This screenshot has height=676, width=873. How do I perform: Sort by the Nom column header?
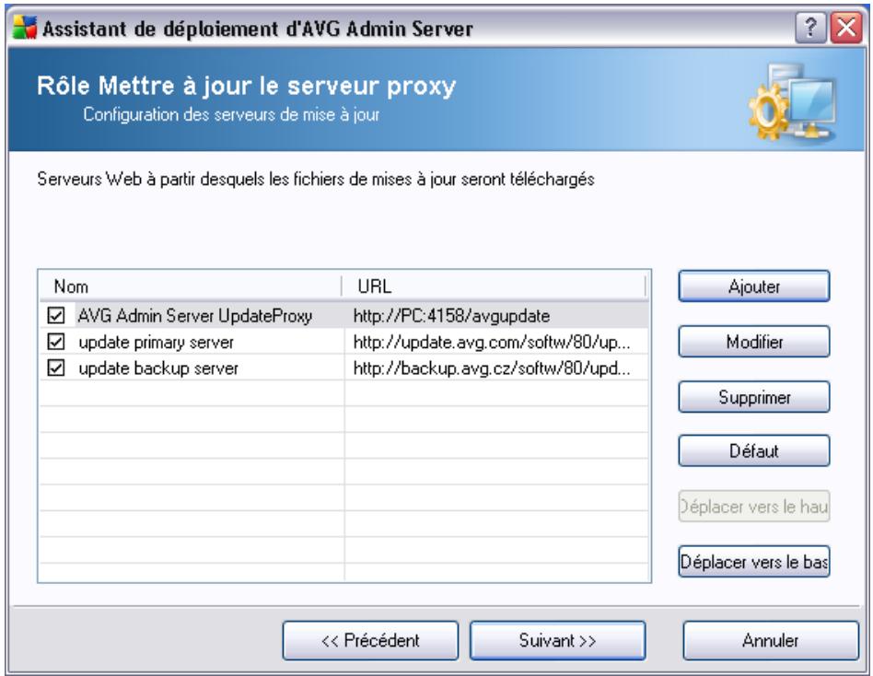191,286
